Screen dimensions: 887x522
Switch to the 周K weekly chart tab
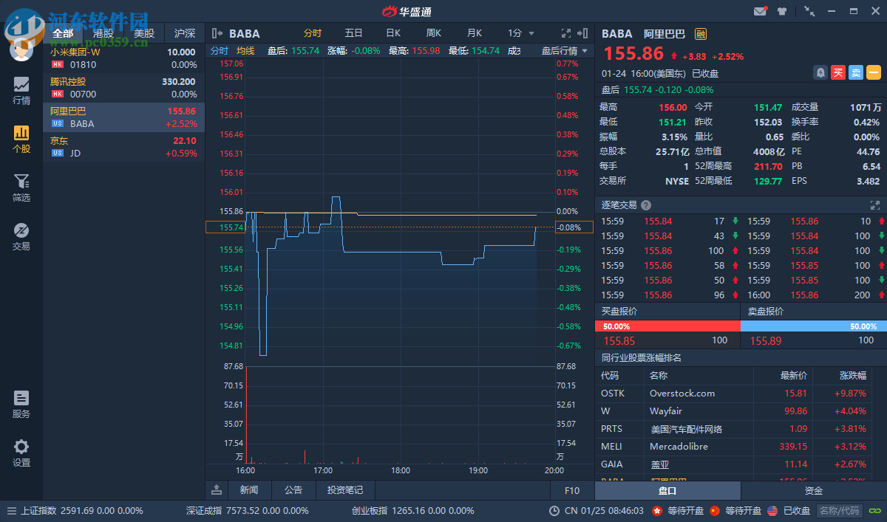433,33
